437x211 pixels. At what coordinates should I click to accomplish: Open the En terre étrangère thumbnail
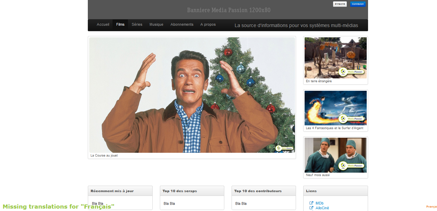pyautogui.click(x=335, y=58)
